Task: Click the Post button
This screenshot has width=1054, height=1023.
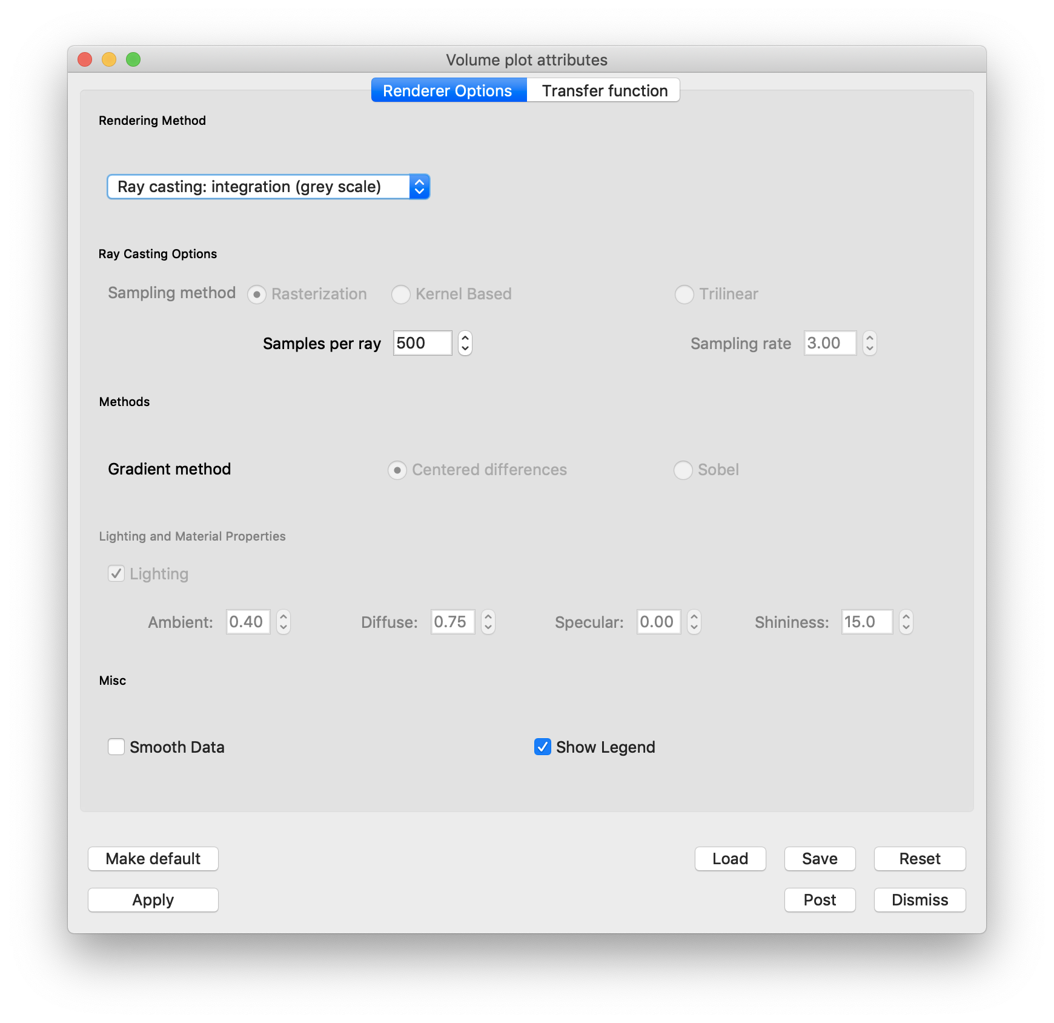Action: click(820, 900)
